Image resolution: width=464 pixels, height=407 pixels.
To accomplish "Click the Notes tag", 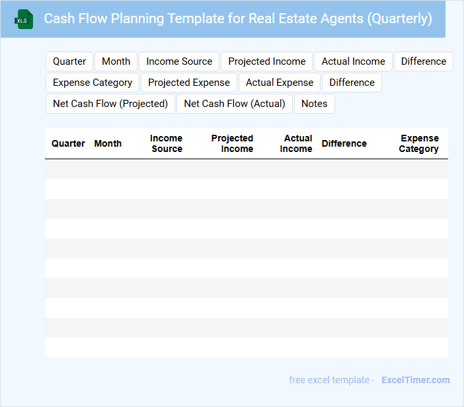I will coord(315,104).
